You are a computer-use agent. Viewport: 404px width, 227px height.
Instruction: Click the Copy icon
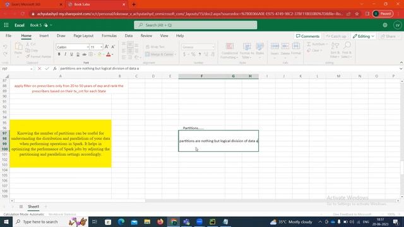pyautogui.click(x=28, y=50)
